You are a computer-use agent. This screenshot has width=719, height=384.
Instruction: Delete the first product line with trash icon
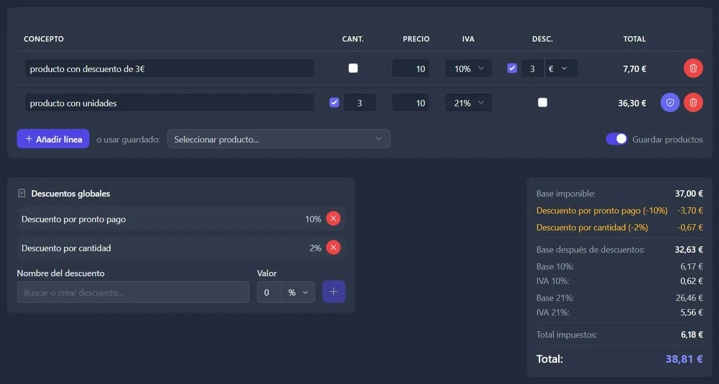pos(693,68)
